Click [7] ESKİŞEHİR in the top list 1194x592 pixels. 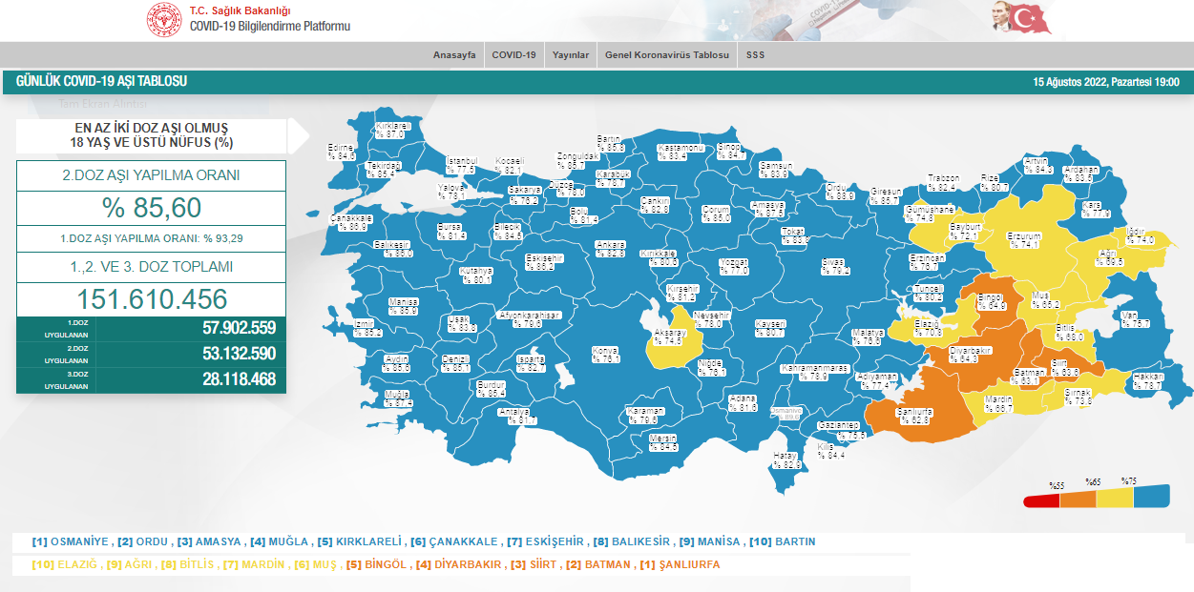(545, 541)
